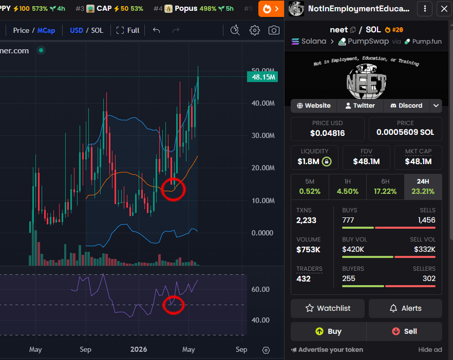Click Hide ad link
The image size is (453, 360).
coord(430,350)
